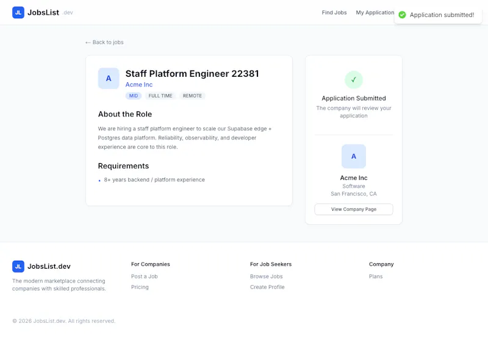Select the footer marketplace tagline text
Viewport: 488px width, 343px height.
click(59, 285)
